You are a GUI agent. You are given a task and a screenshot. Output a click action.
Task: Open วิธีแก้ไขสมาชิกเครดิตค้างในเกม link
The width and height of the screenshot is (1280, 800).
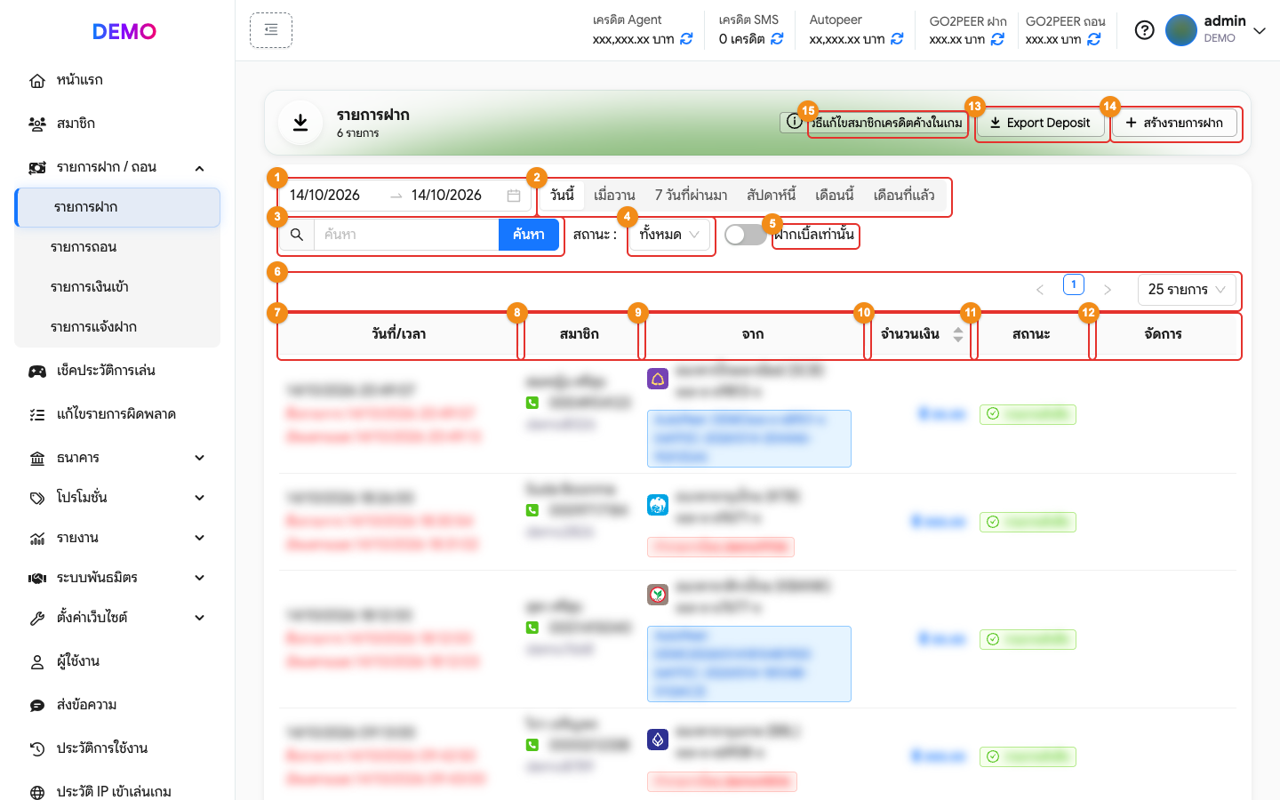pos(887,123)
